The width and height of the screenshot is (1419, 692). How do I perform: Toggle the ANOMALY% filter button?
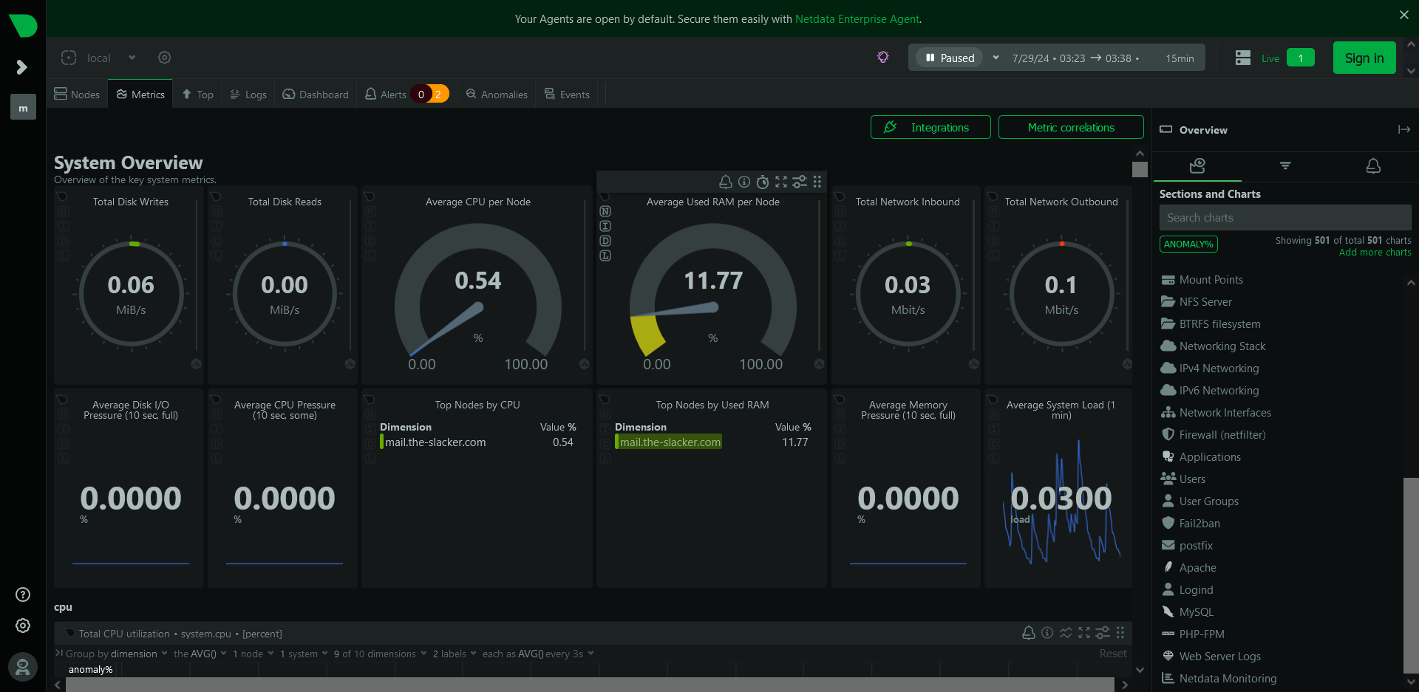pyautogui.click(x=1188, y=244)
